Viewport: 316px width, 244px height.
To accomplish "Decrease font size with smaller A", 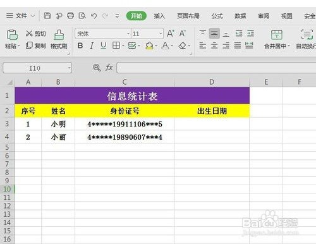I will [182, 34].
